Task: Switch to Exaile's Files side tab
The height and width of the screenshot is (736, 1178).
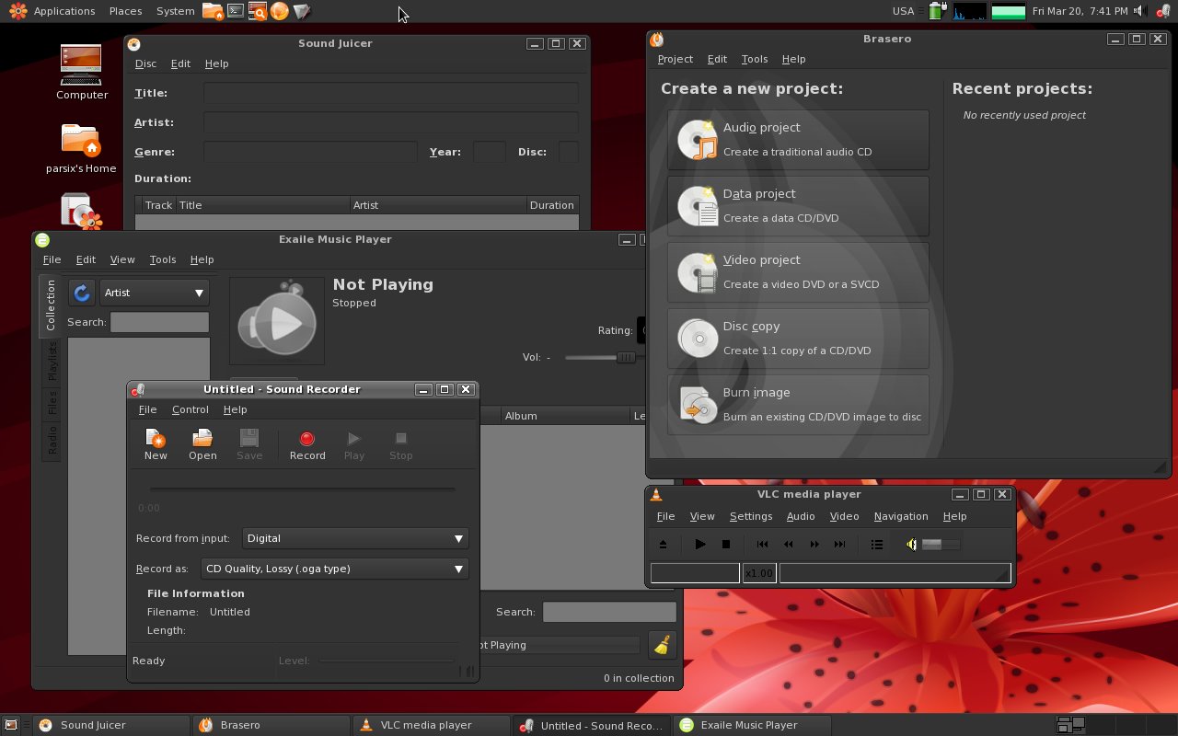Action: tap(52, 403)
